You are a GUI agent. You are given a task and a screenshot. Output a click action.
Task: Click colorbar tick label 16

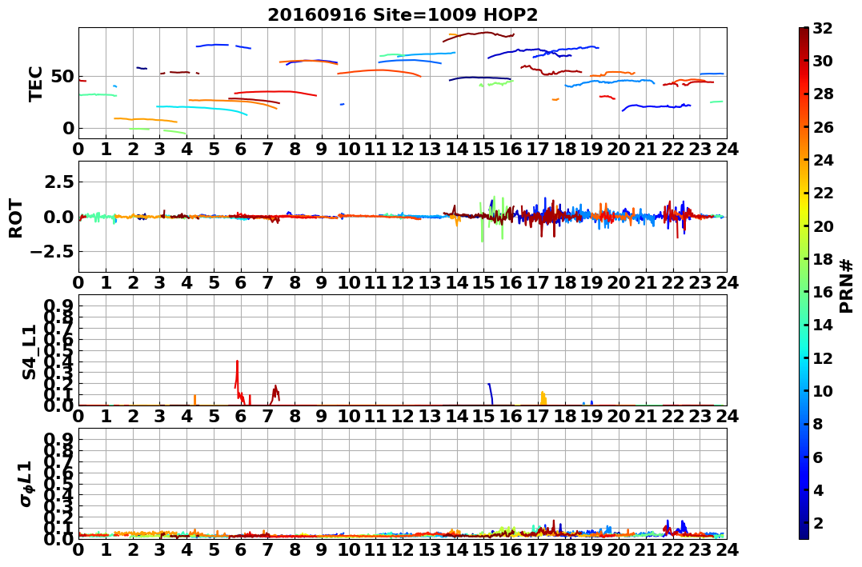823,292
